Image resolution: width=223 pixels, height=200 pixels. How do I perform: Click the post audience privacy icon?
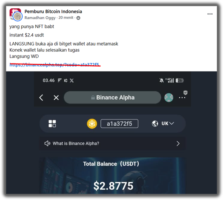78,18
